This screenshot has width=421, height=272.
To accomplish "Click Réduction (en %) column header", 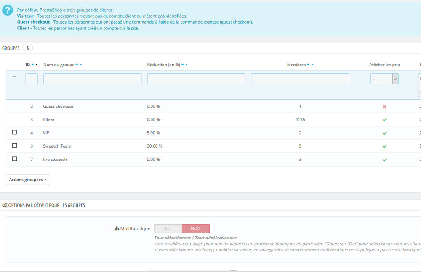I will coord(163,65).
